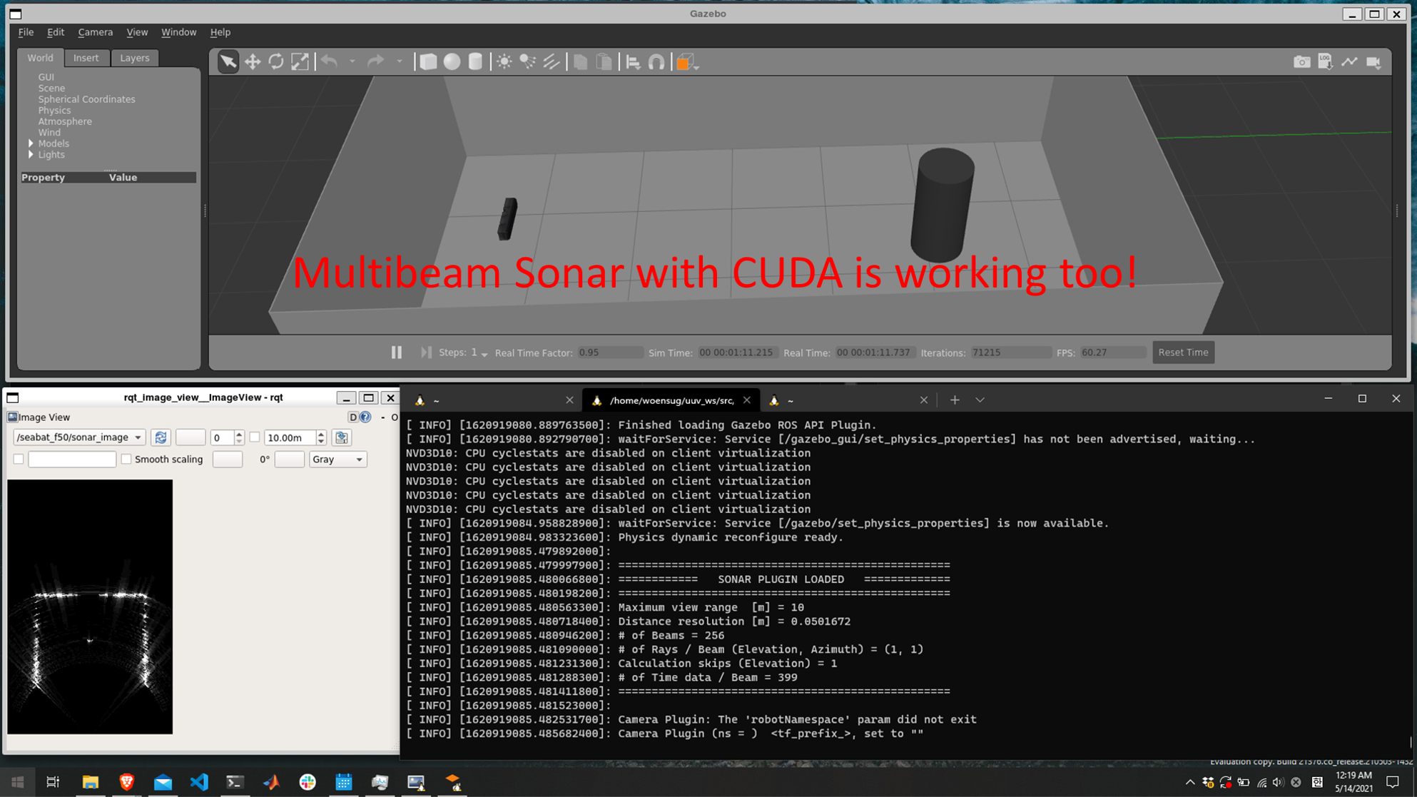Open the redo history dropdown arrow
1417x797 pixels.
(x=399, y=62)
